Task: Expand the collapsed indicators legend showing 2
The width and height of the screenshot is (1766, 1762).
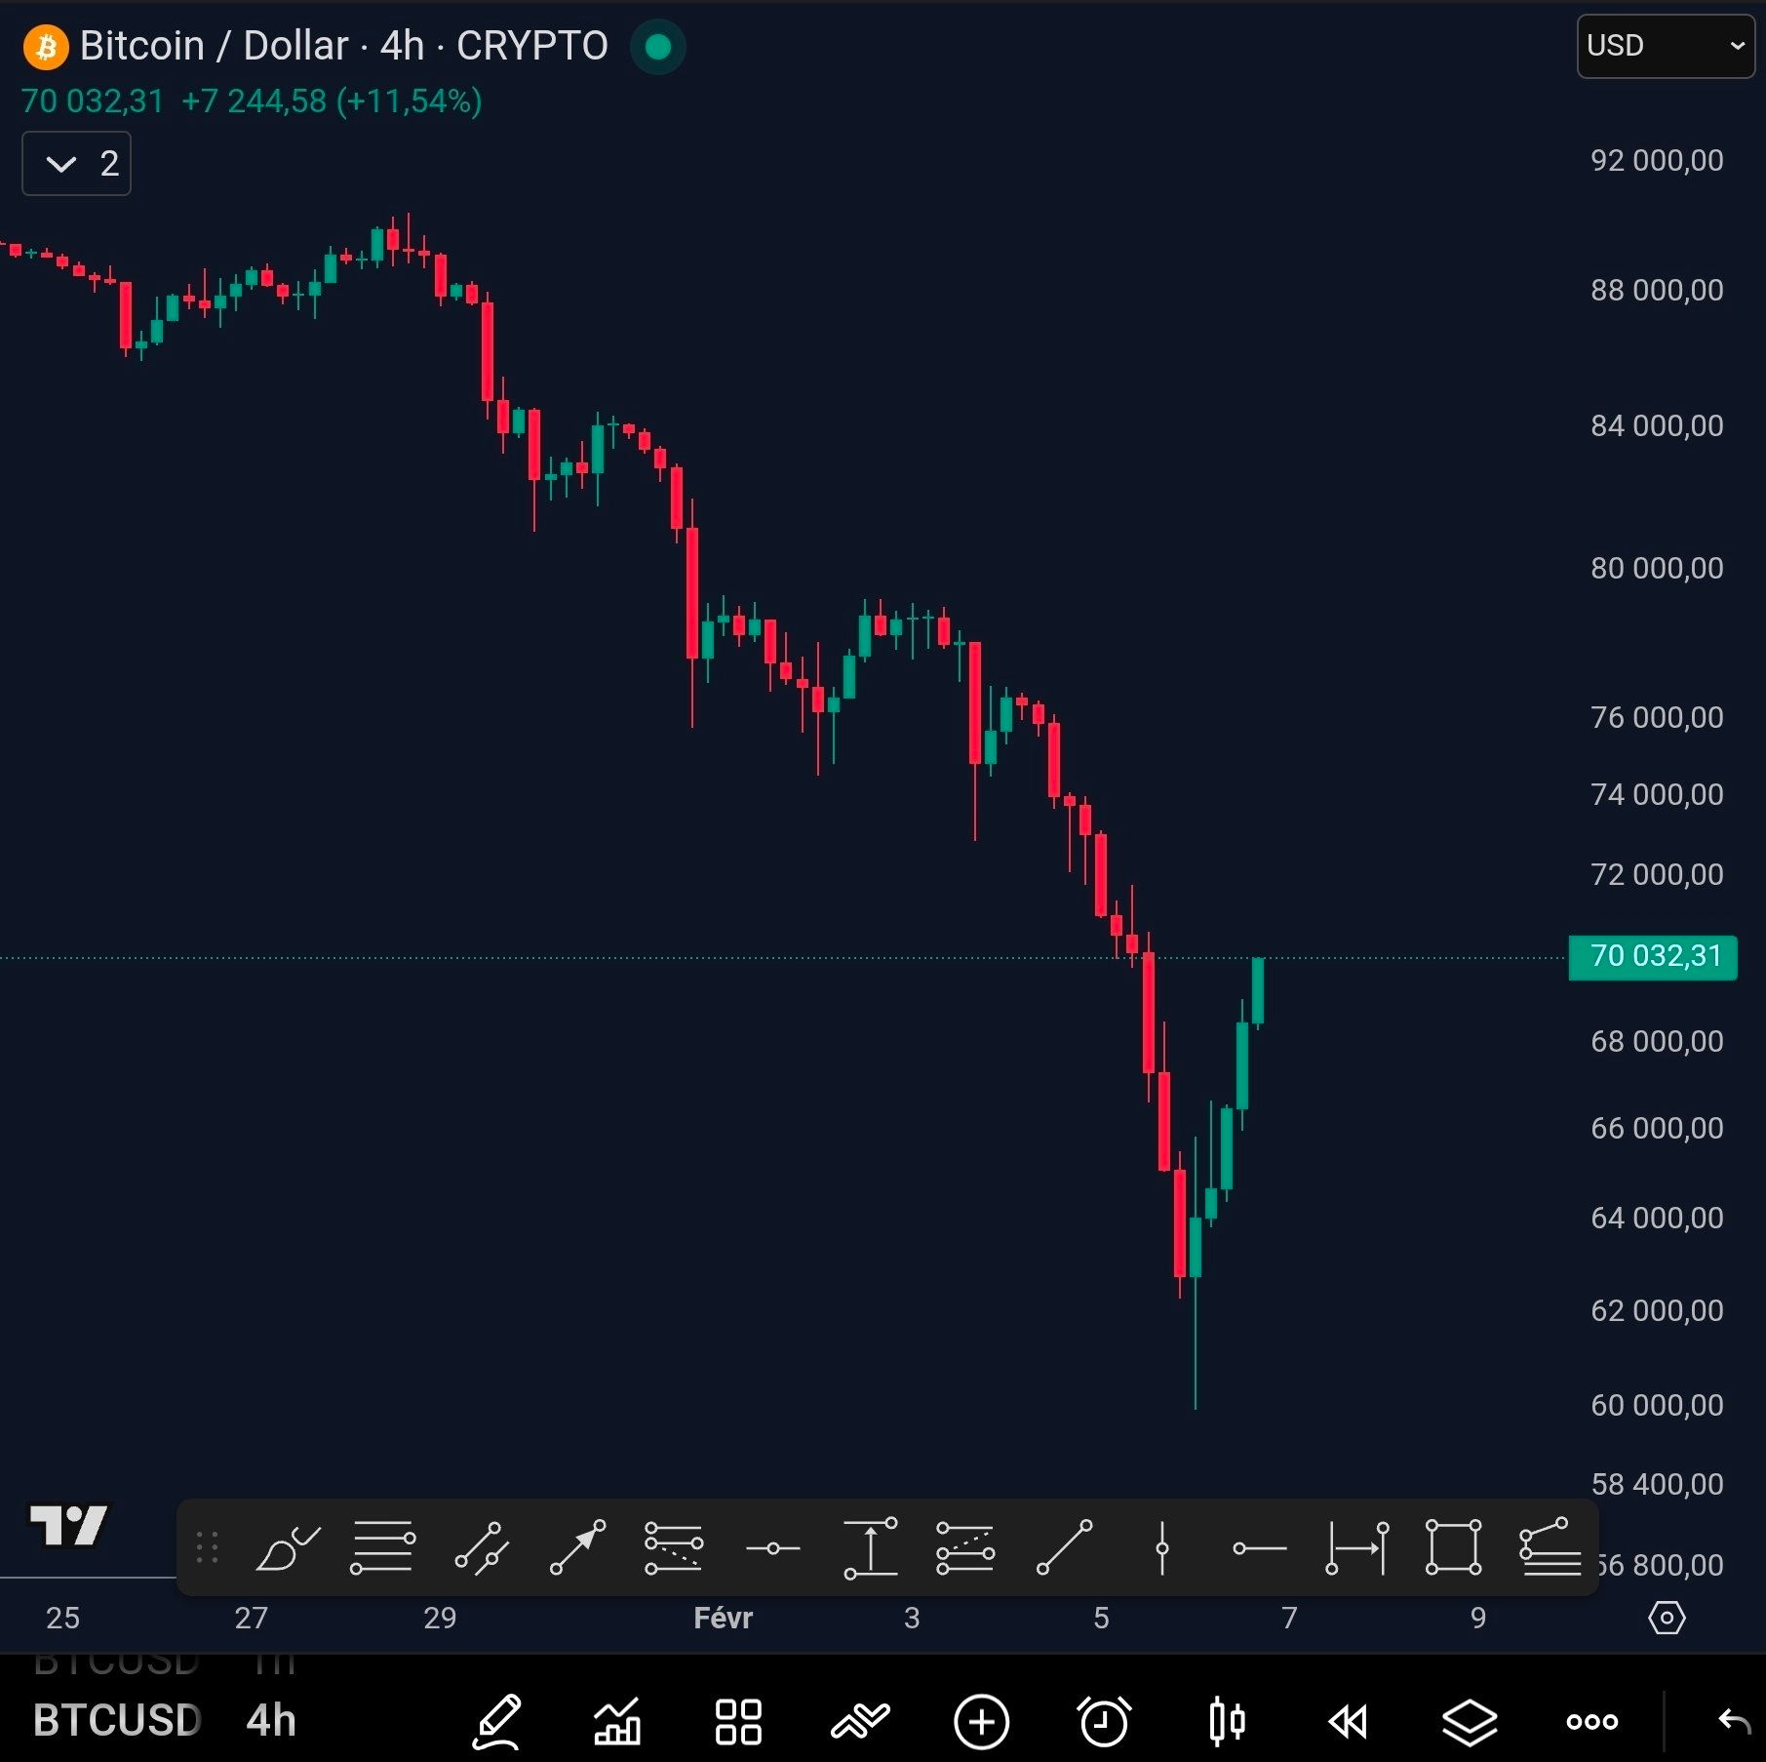Action: (x=77, y=164)
